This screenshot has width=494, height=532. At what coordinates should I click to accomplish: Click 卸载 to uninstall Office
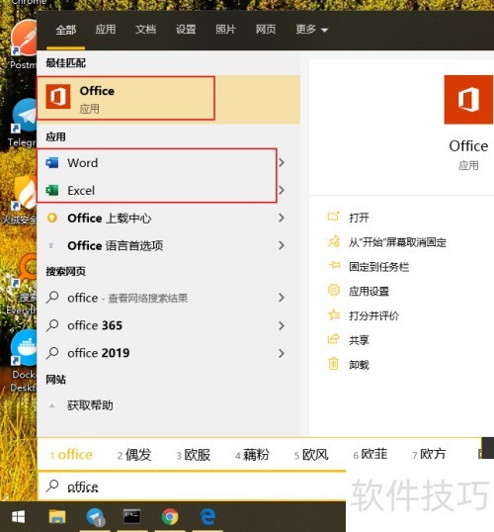coord(359,365)
